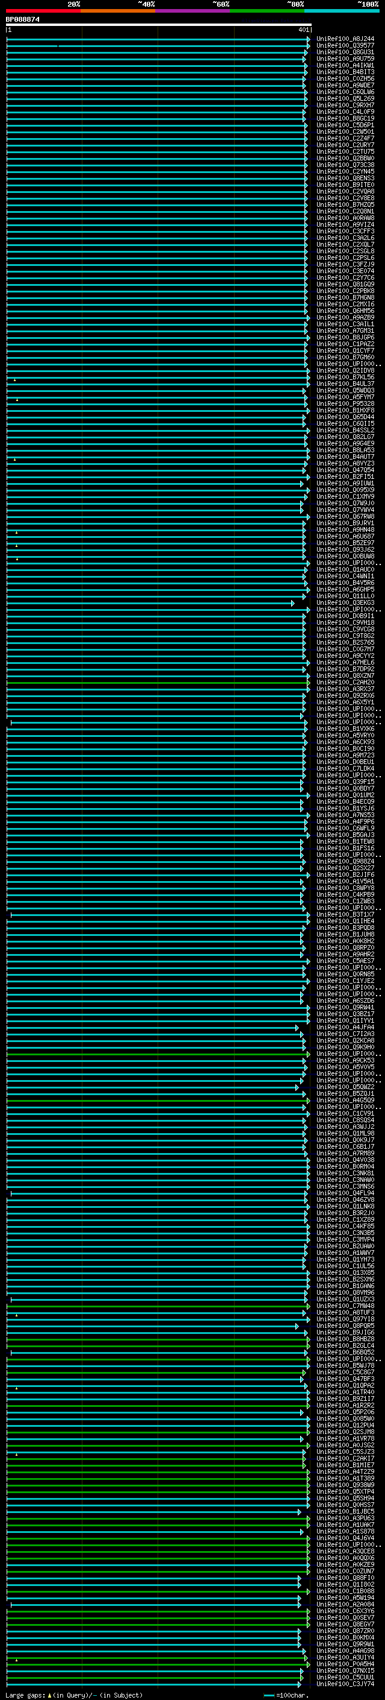This screenshot has height=1700, width=385.
Task: Click the green alignment bar of UniRef100_C2AH20
Action: pos(157,683)
